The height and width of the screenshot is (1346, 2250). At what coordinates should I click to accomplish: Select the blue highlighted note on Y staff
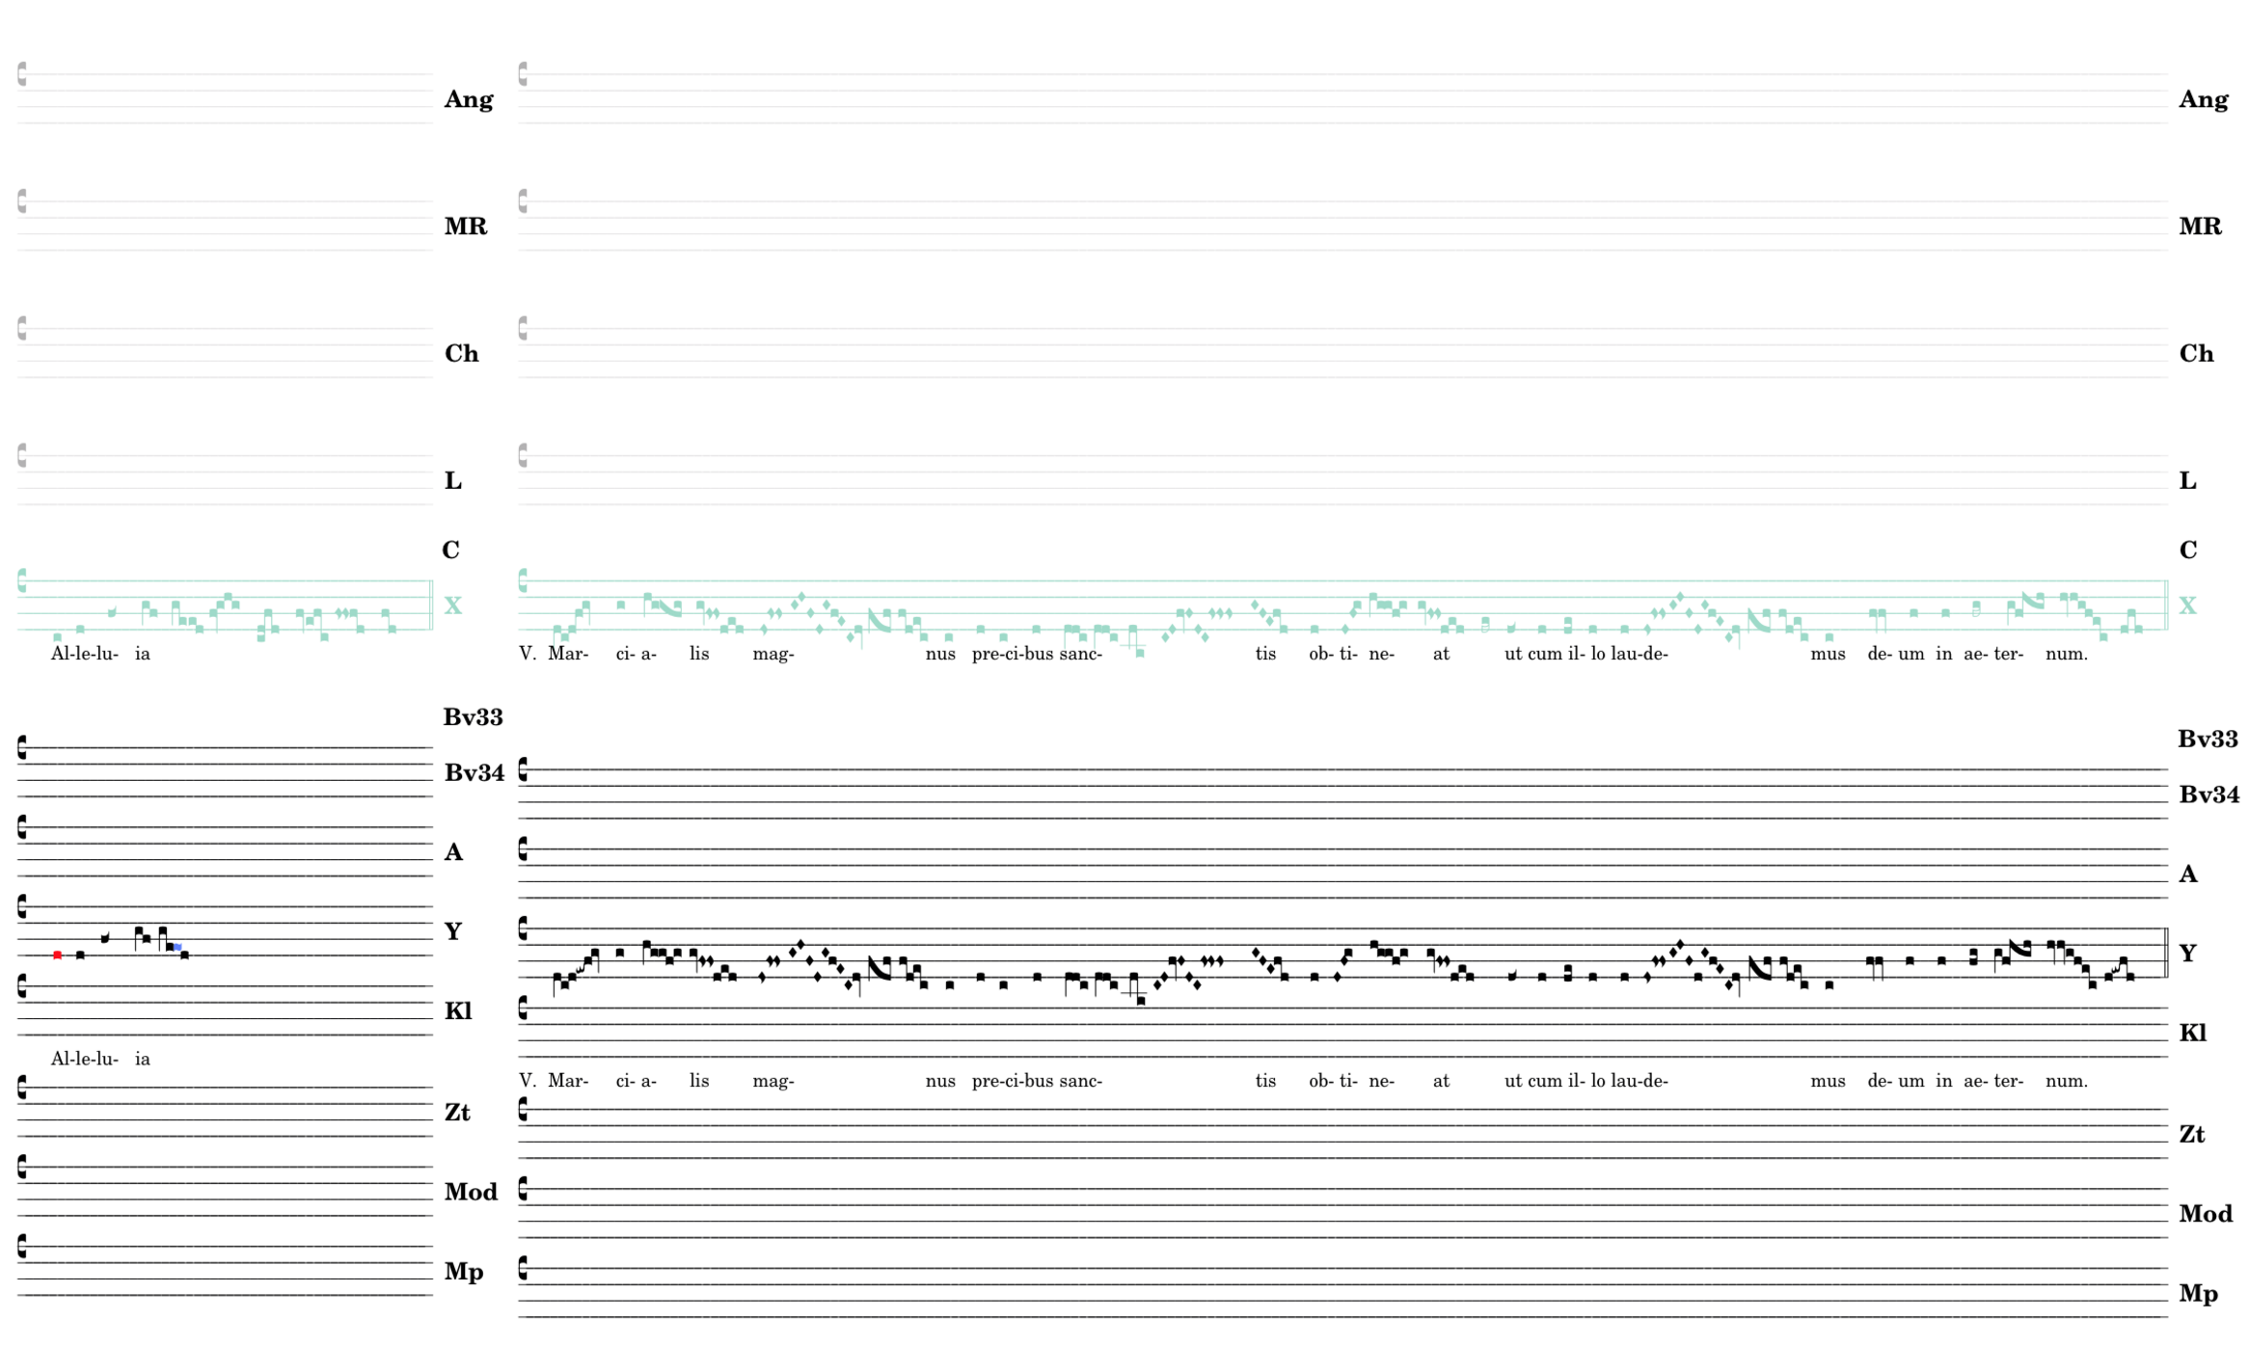pos(177,947)
